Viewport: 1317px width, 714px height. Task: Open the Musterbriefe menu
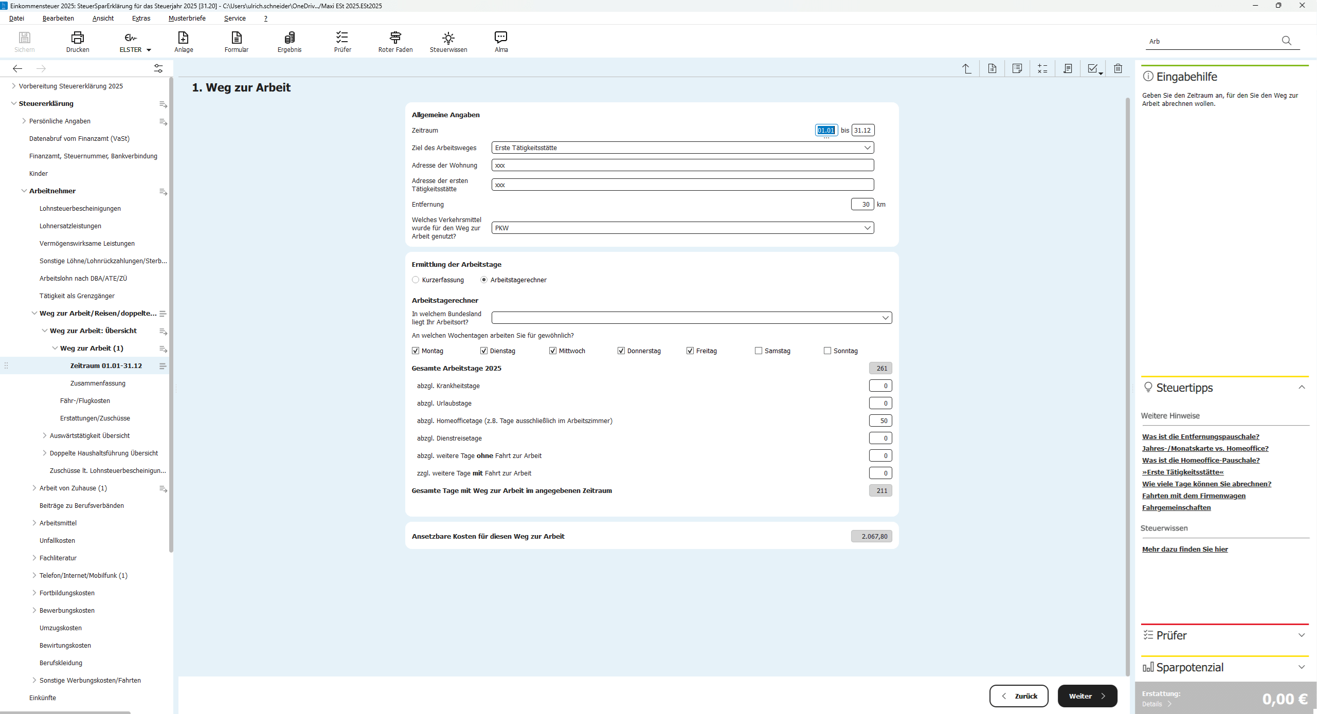click(187, 18)
